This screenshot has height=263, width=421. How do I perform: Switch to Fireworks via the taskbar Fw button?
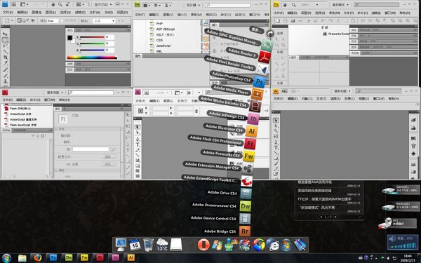click(x=84, y=258)
